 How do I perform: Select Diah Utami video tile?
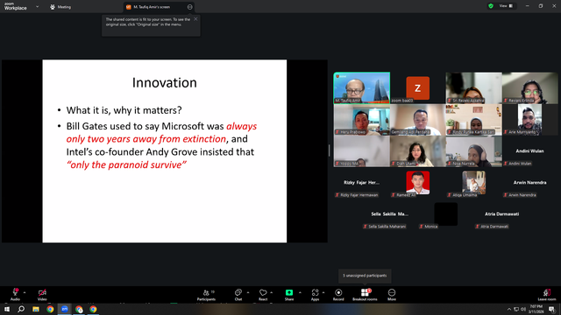coord(417,151)
